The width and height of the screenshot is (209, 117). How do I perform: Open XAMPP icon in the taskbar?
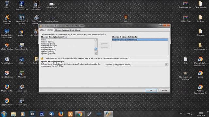[x=71, y=114]
